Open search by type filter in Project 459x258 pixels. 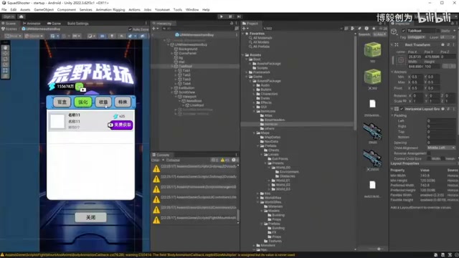pos(353,29)
